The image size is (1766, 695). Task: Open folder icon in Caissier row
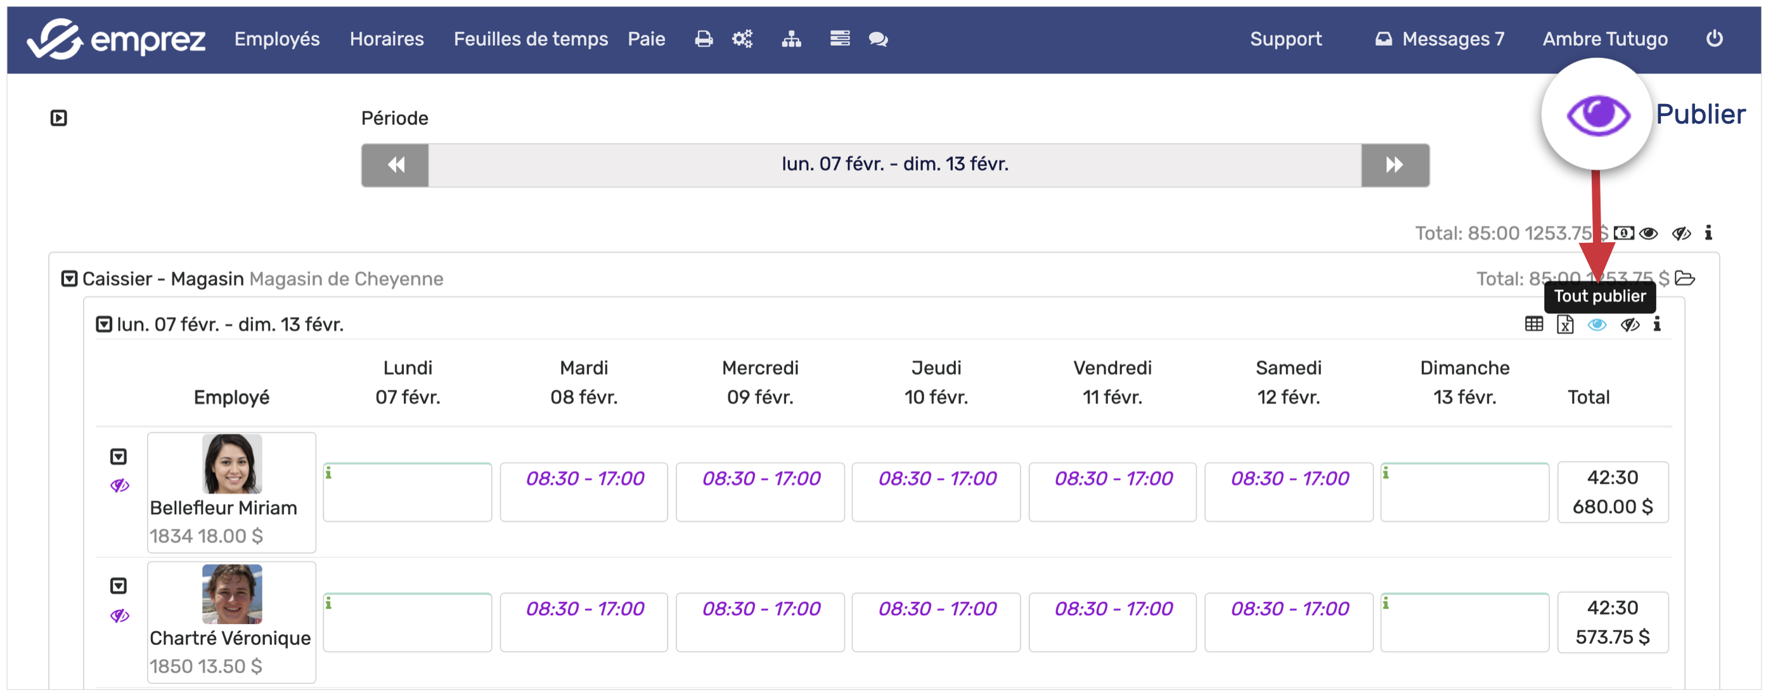coord(1684,278)
